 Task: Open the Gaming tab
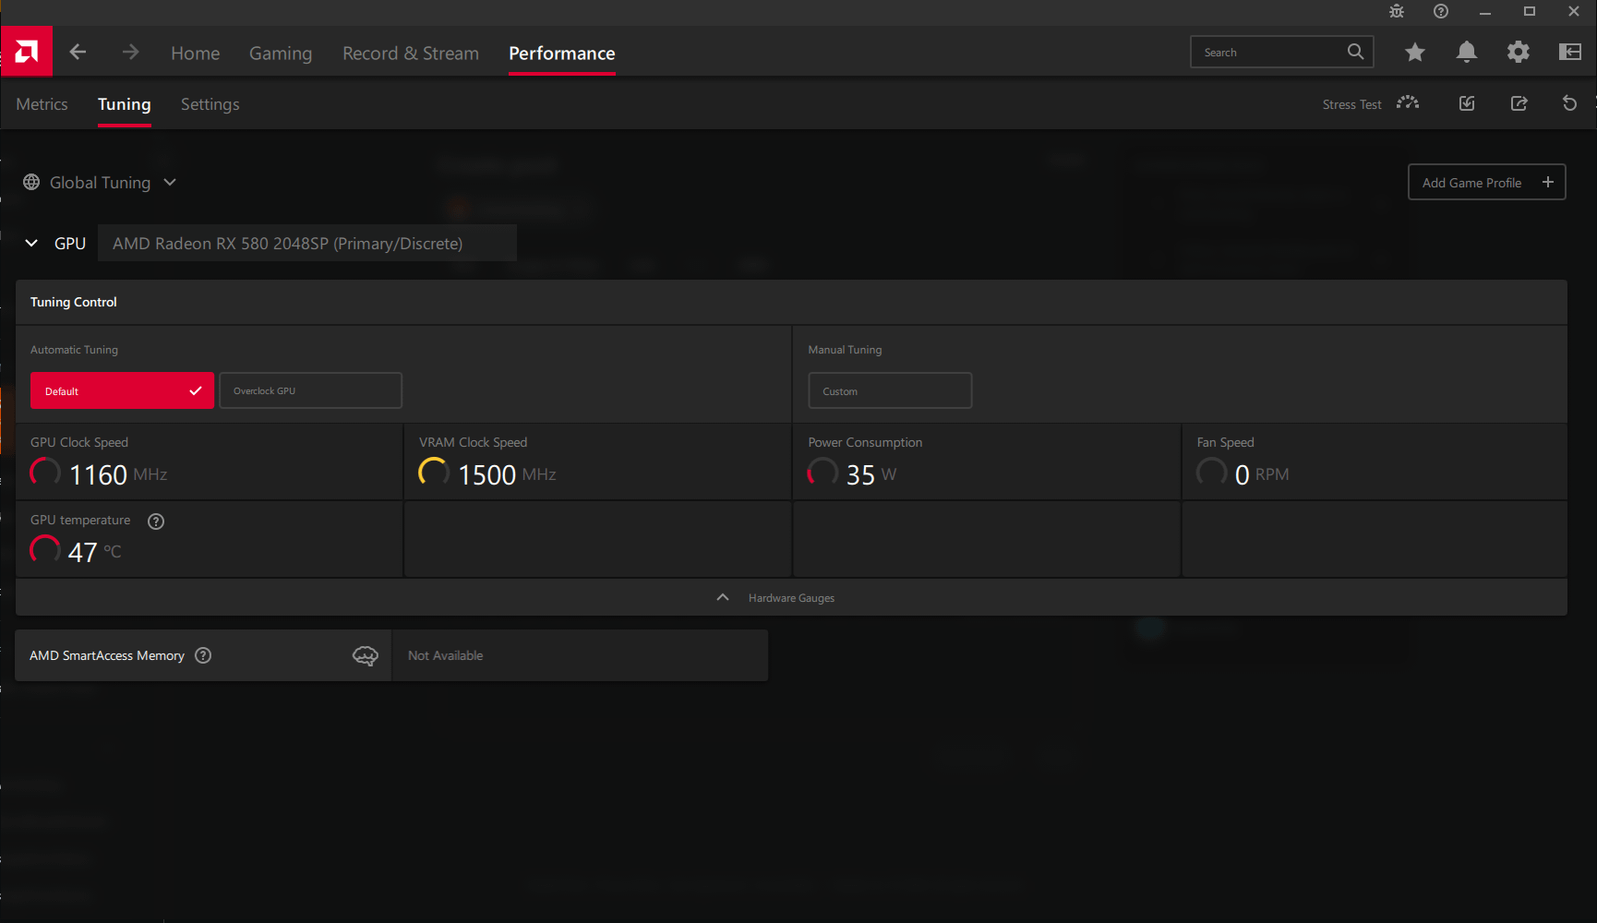(281, 54)
